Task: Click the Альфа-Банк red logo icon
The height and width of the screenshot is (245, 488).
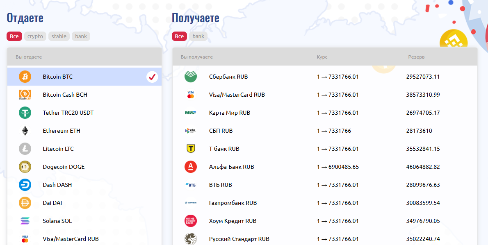Action: (190, 167)
